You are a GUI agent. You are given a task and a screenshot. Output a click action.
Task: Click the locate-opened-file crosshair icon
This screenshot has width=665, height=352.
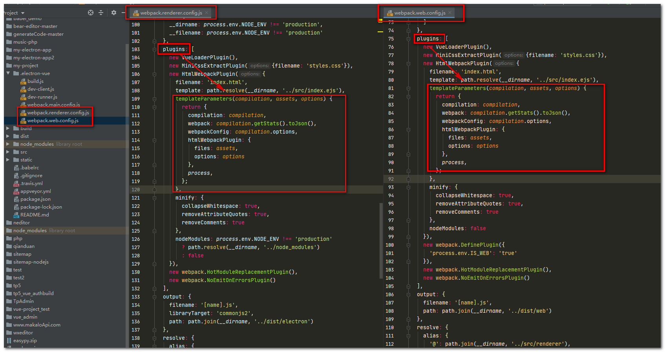(x=91, y=13)
